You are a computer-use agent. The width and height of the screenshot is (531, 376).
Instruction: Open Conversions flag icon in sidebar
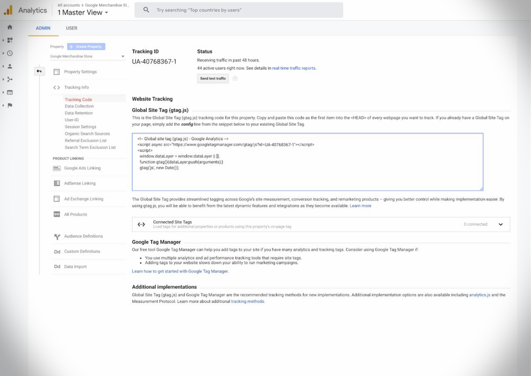pos(10,105)
